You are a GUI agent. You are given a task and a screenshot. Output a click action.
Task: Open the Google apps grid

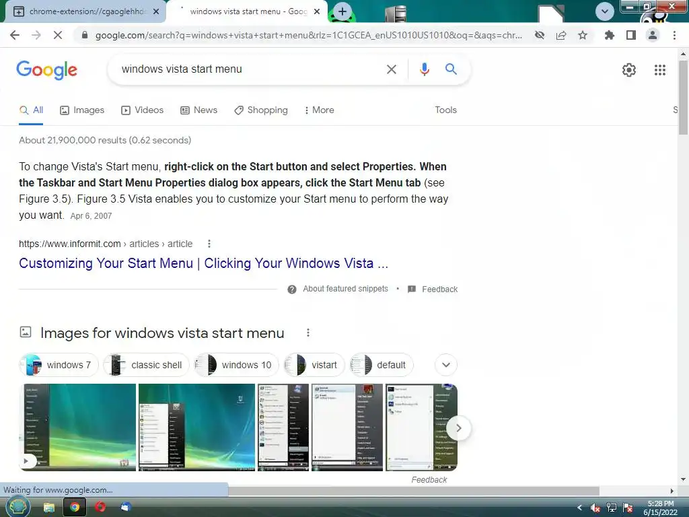click(660, 70)
